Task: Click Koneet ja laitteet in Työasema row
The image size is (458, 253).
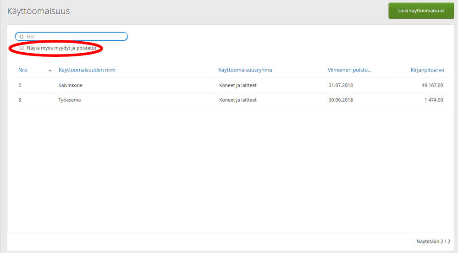Action: (x=238, y=100)
